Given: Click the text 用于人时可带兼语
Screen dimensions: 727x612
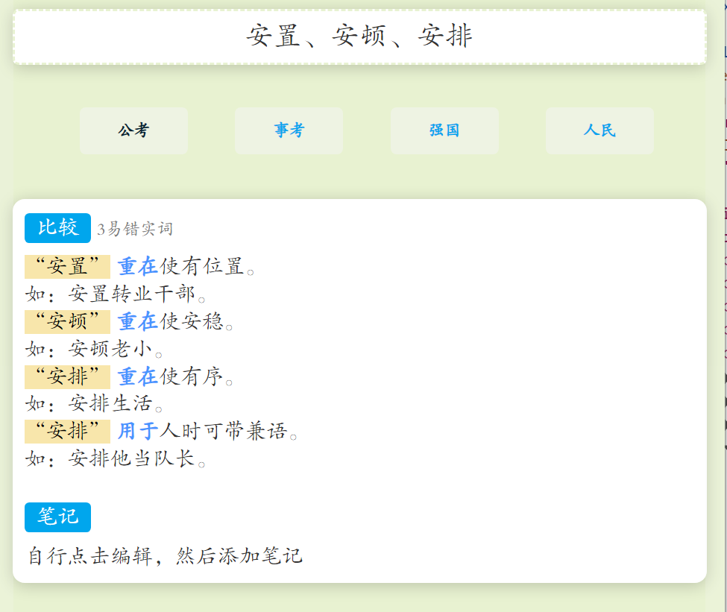Looking at the screenshot, I should [207, 431].
